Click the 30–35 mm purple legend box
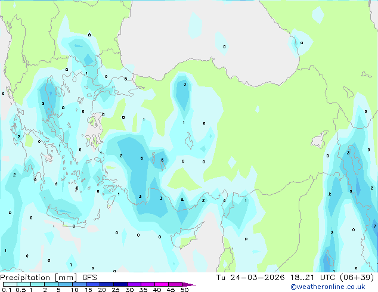The width and height of the screenshot is (378, 292). point(134,284)
